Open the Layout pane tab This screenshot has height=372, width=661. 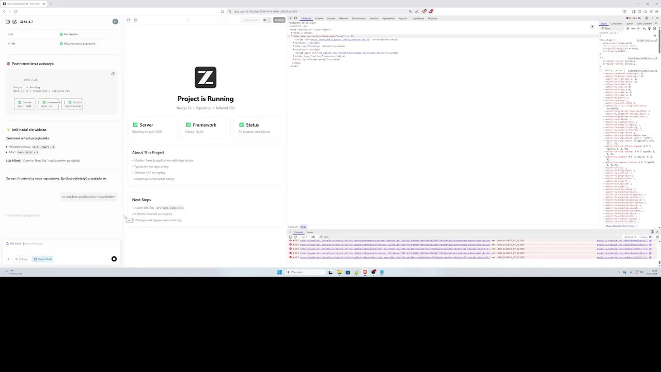point(629,23)
